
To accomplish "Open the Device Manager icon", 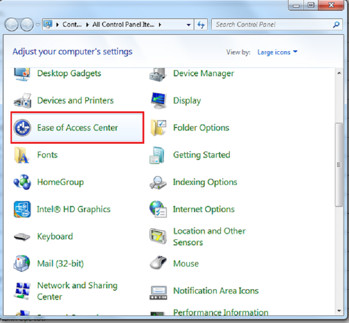I will (x=158, y=73).
